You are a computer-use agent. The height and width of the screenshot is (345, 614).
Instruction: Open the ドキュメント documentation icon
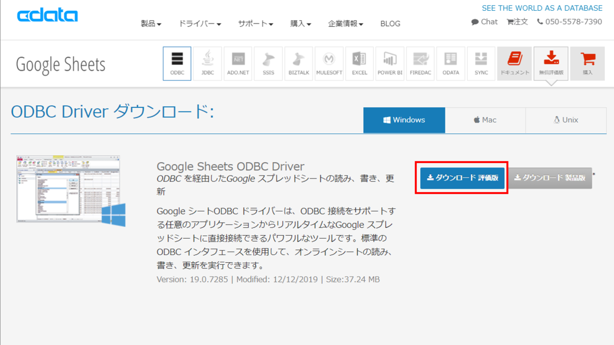tap(514, 64)
